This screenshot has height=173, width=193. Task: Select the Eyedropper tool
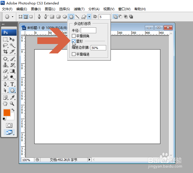(12, 98)
